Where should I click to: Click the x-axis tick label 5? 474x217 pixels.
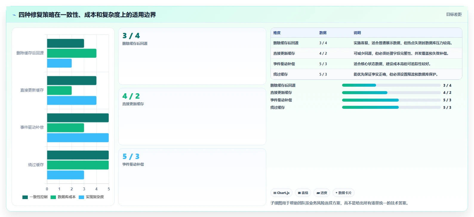[109, 189]
